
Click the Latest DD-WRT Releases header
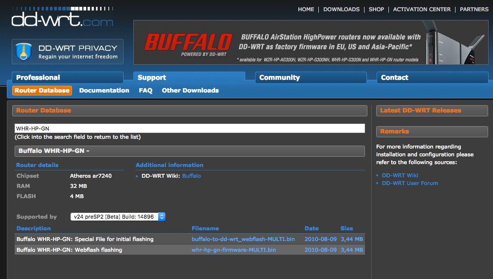point(432,111)
